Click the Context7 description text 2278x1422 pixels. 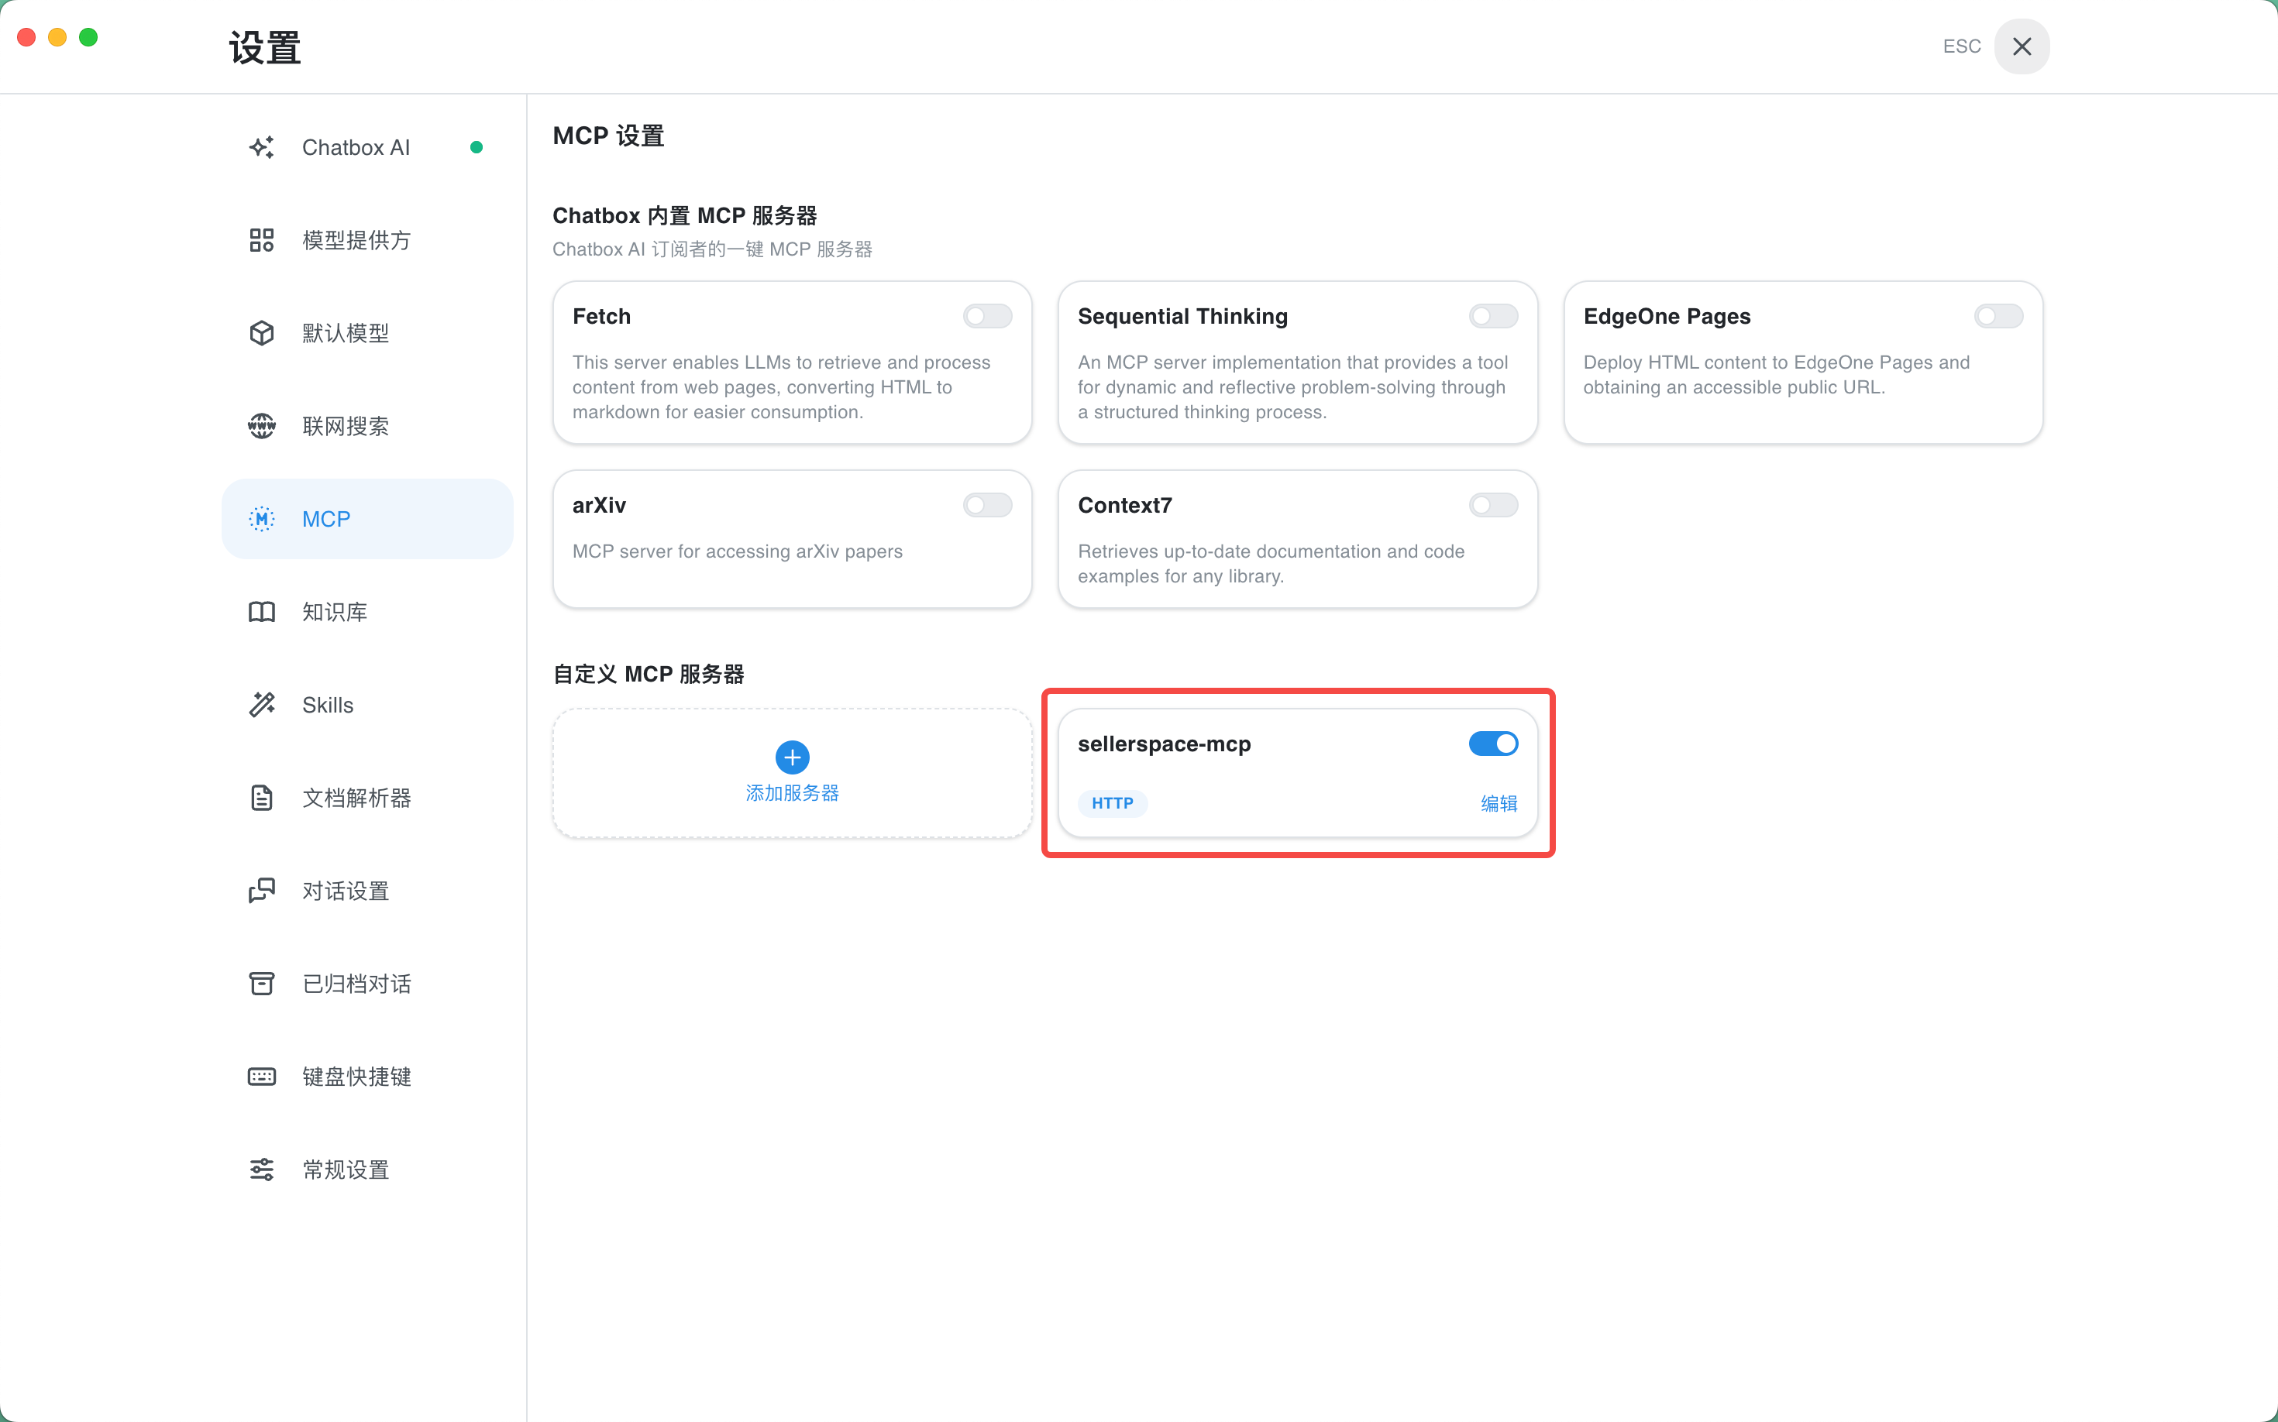(1271, 563)
